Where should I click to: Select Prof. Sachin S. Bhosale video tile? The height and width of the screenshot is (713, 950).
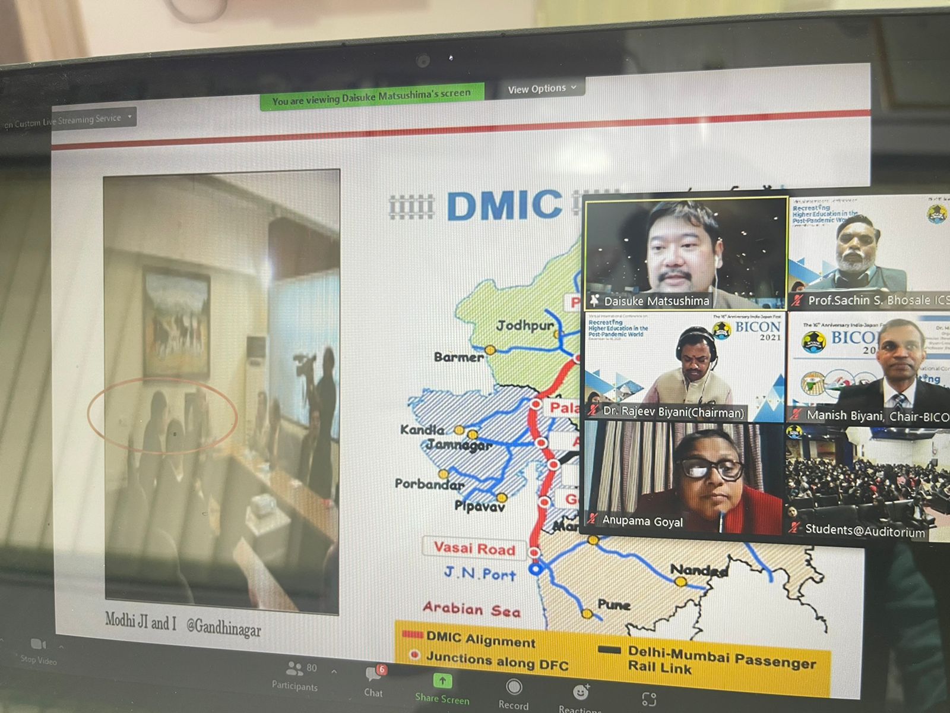pos(870,252)
